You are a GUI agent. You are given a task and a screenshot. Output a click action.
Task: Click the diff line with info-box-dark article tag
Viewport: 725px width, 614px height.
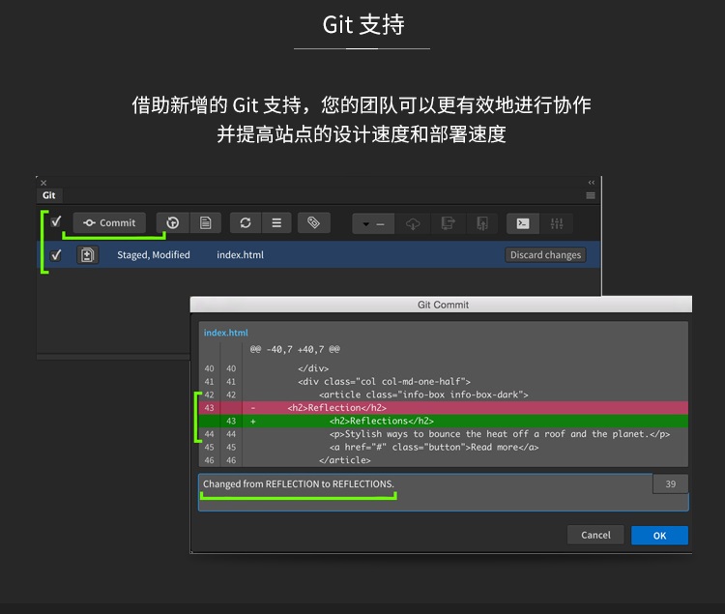click(x=444, y=395)
